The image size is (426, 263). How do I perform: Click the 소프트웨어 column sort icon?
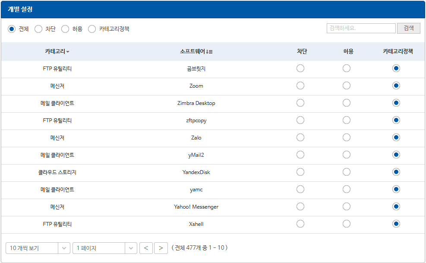[209, 52]
